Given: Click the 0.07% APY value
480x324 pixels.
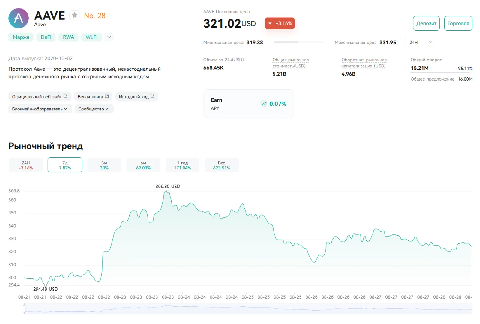Looking at the screenshot, I should click(278, 104).
